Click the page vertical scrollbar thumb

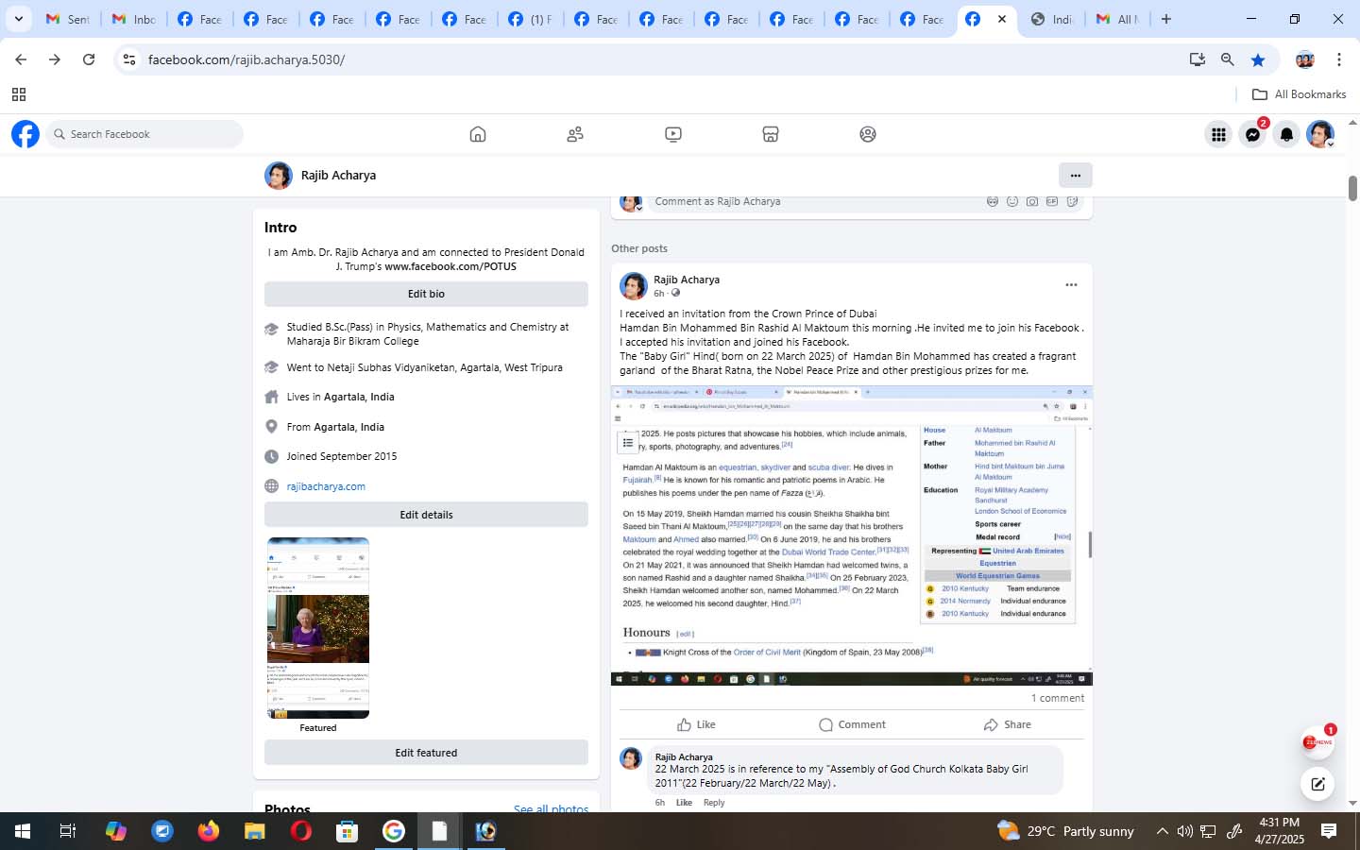(x=1352, y=188)
